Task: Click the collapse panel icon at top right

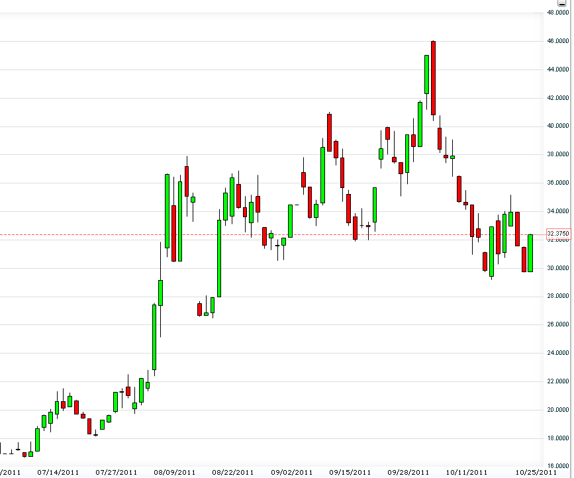Action: (x=562, y=3)
